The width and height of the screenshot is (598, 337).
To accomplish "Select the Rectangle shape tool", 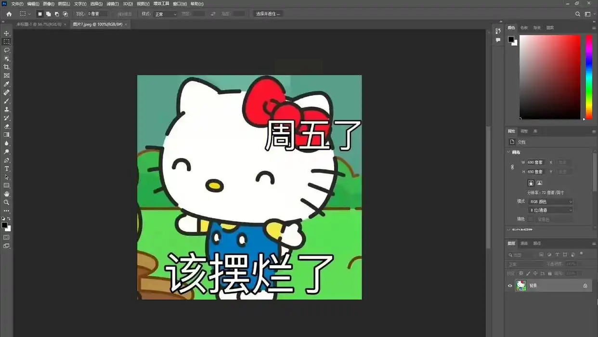I will (7, 185).
